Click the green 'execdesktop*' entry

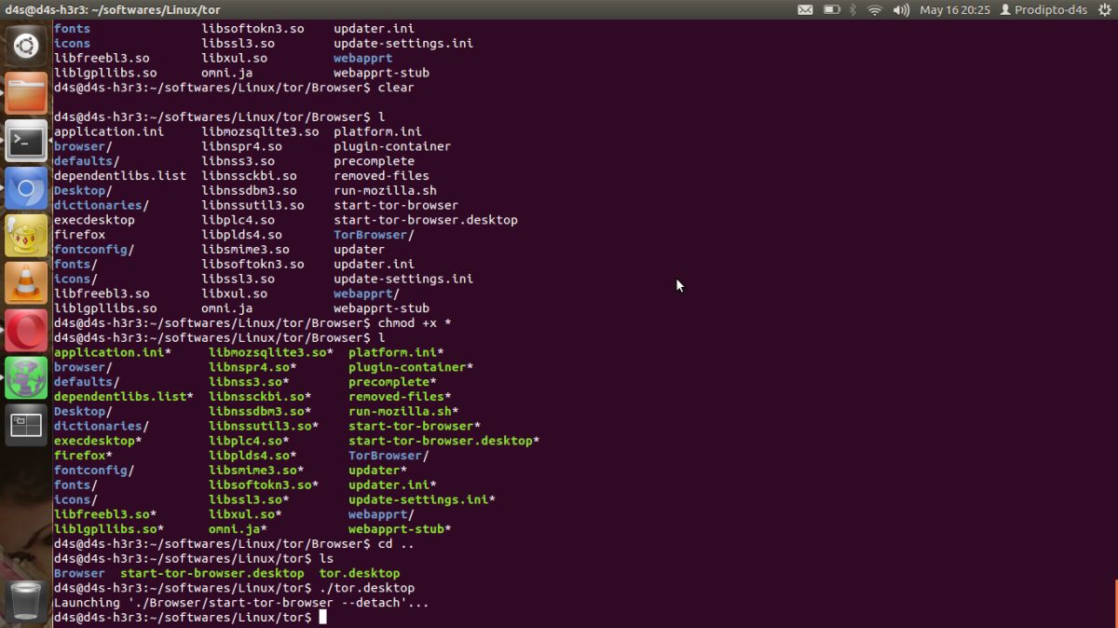pyautogui.click(x=98, y=441)
